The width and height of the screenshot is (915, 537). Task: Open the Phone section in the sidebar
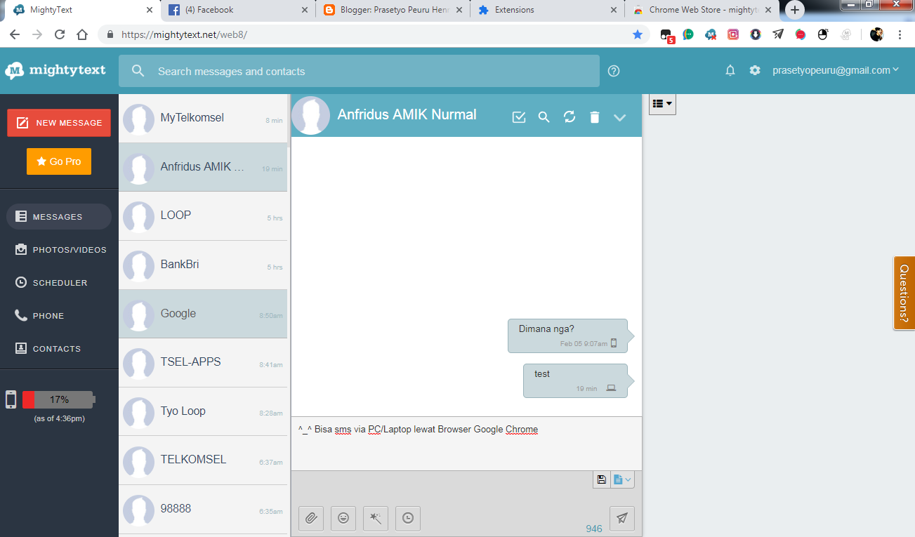tap(40, 316)
